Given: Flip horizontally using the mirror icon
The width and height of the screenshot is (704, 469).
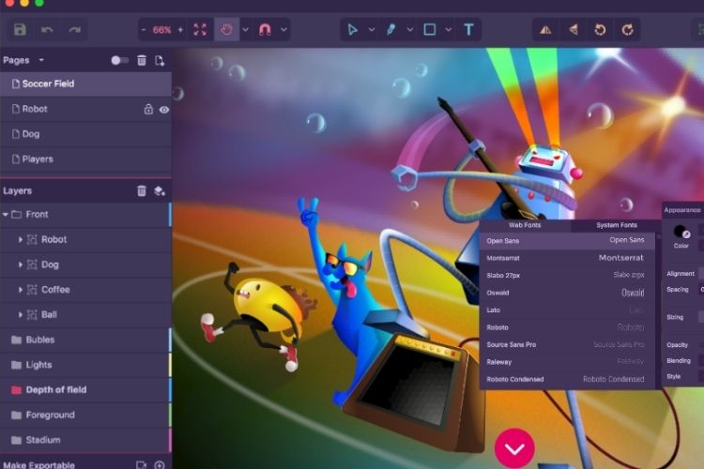Looking at the screenshot, I should click(x=545, y=30).
